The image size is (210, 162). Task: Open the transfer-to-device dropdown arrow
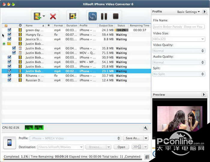pos(145,147)
